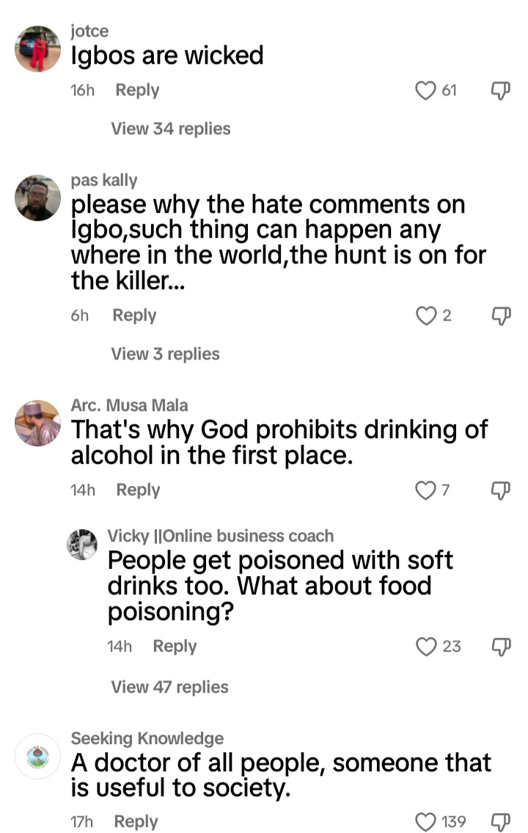528x833 pixels.
Task: Open Seeking Knowledge username profile
Action: click(147, 738)
